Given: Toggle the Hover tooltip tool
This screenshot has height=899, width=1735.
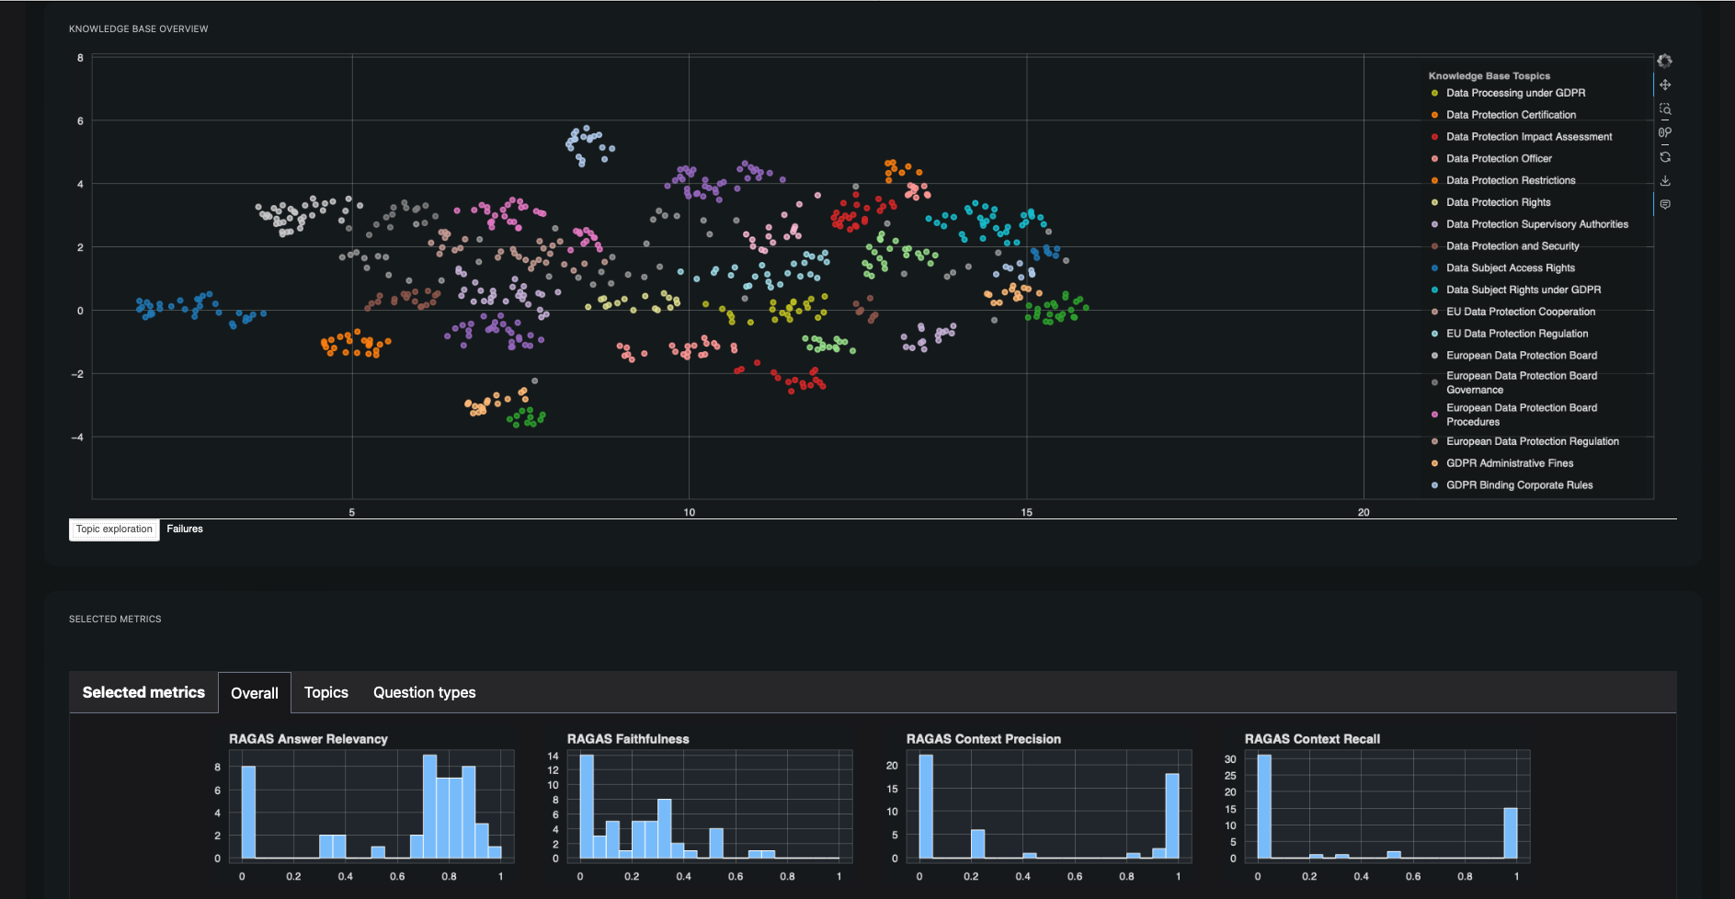Looking at the screenshot, I should click(x=1665, y=204).
